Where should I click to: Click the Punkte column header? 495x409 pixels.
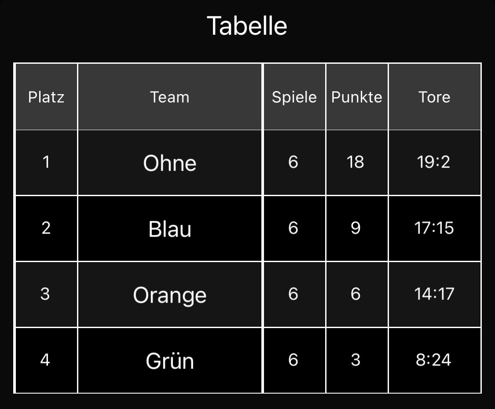click(x=356, y=97)
